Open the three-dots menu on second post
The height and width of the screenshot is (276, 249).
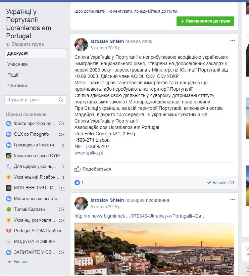(x=233, y=199)
